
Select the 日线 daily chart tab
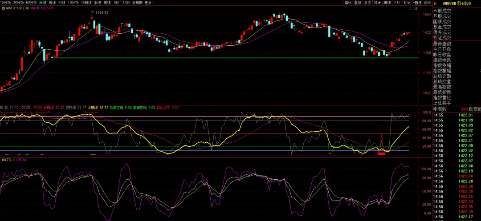(43, 3)
